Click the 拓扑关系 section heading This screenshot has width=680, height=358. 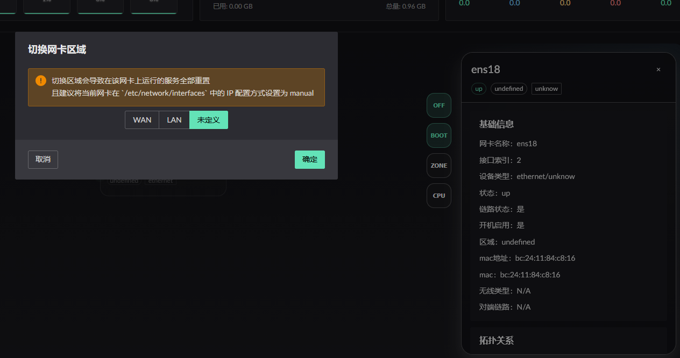pos(497,341)
